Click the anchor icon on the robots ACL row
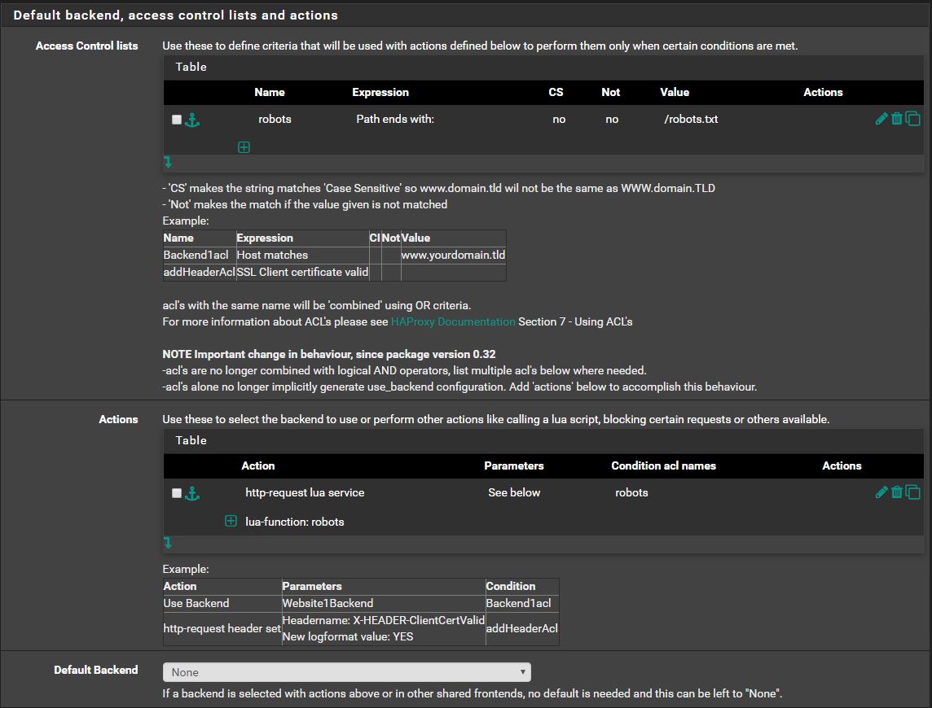This screenshot has height=708, width=932. click(193, 120)
